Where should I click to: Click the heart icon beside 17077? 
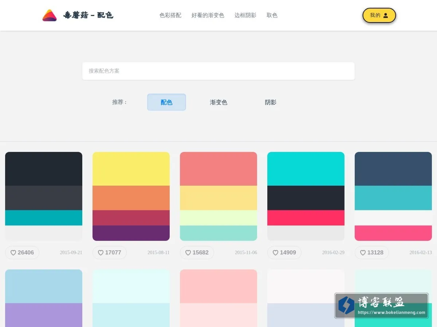point(101,253)
